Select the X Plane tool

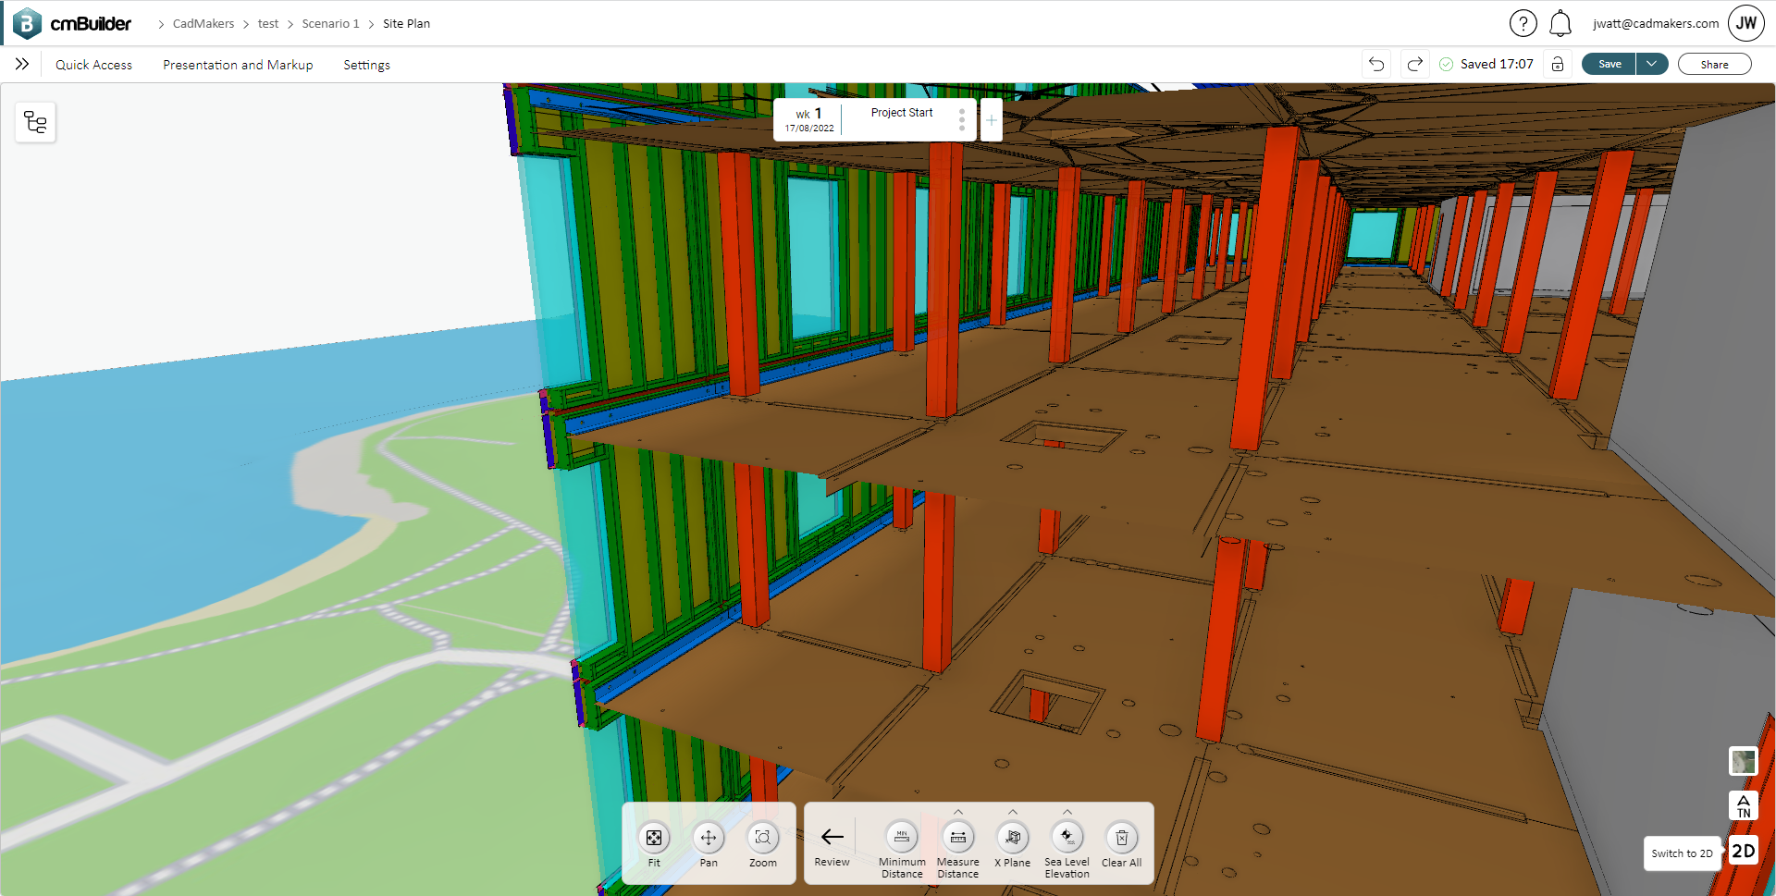pos(1013,844)
